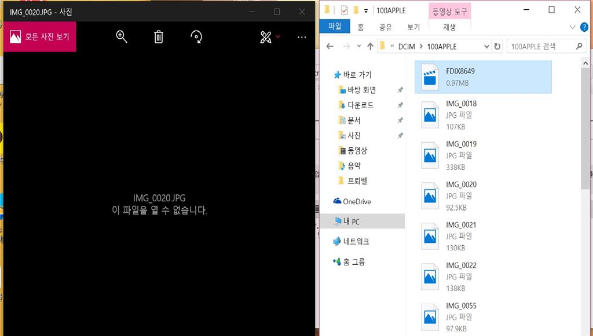Click 100APPLE in the address path
The image size is (593, 336).
click(442, 46)
